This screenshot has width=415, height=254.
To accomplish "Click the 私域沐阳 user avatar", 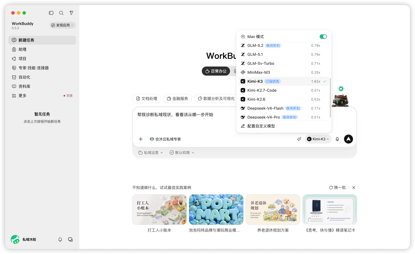I will 15,240.
